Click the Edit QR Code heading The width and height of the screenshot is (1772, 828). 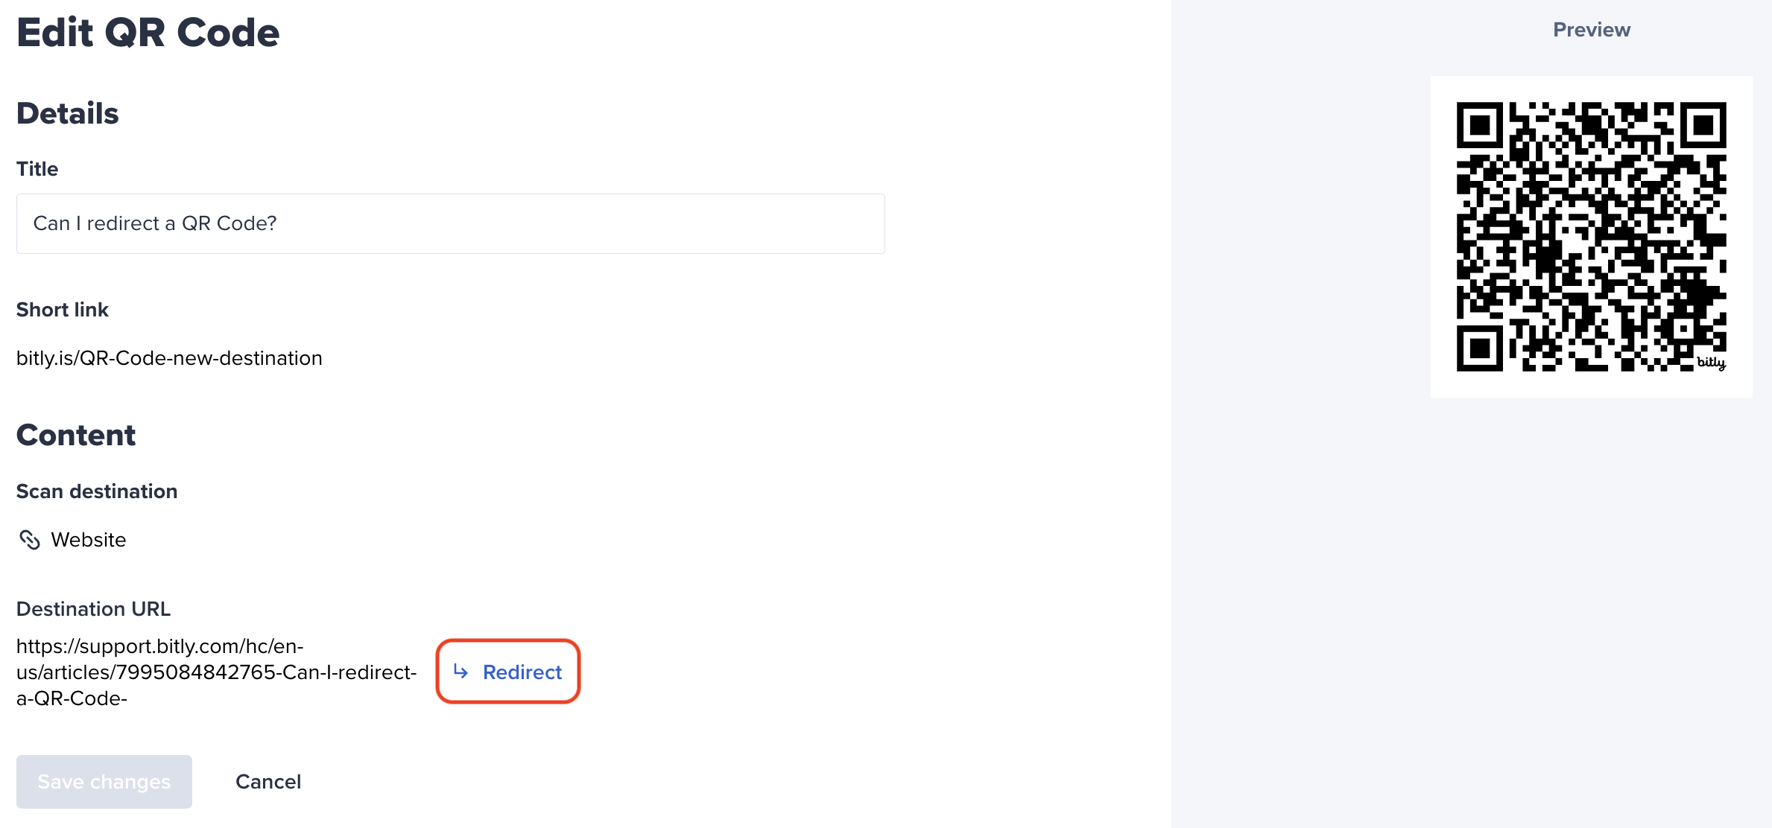(148, 31)
